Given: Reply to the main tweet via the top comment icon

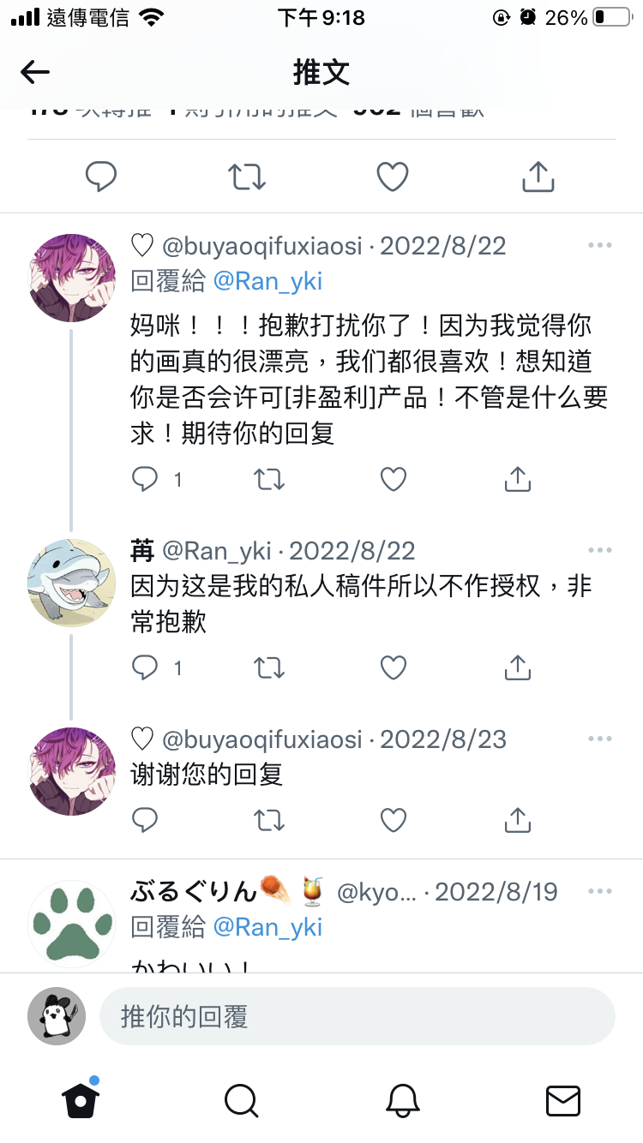Looking at the screenshot, I should [x=101, y=177].
